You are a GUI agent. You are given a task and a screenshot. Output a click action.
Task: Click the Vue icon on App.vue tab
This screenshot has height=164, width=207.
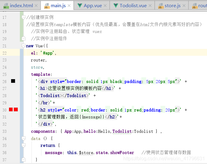click(80, 5)
